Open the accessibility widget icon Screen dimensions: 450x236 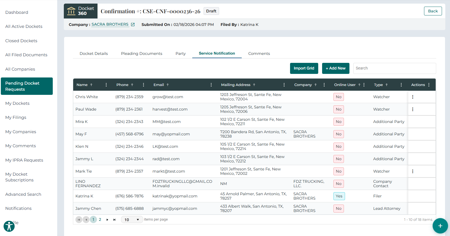click(9, 226)
